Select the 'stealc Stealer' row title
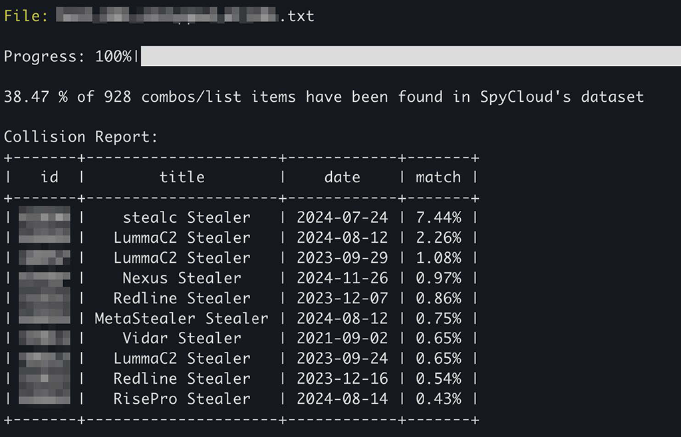This screenshot has width=681, height=437. click(x=187, y=218)
